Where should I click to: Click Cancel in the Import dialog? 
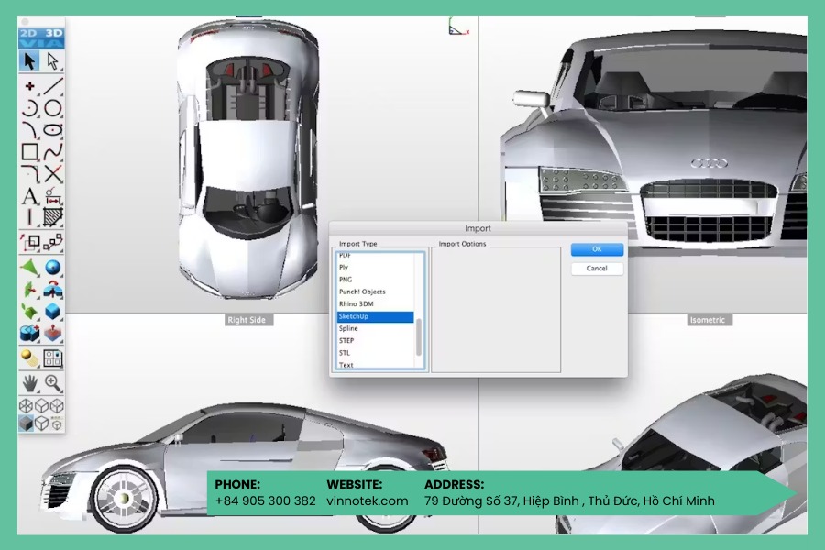[597, 269]
